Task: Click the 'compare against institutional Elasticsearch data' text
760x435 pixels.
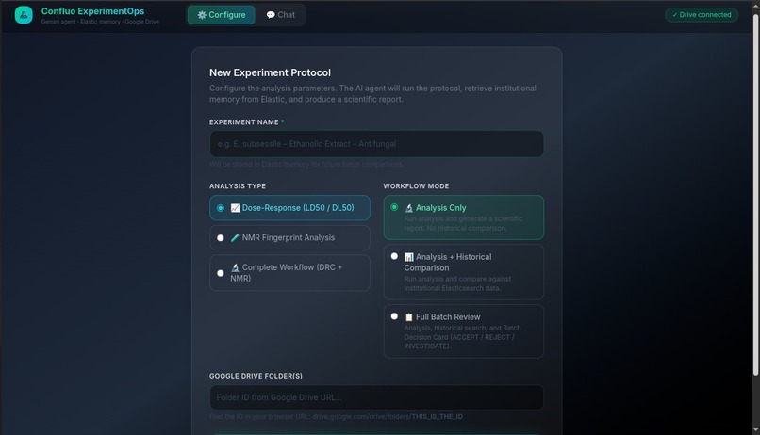Action: coord(457,283)
